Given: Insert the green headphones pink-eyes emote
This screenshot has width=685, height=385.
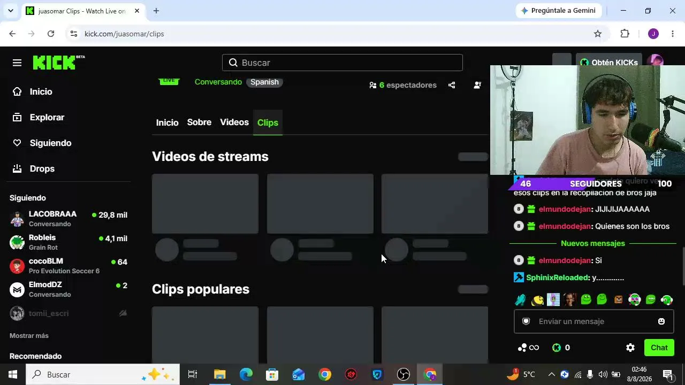Looking at the screenshot, I should 635,300.
